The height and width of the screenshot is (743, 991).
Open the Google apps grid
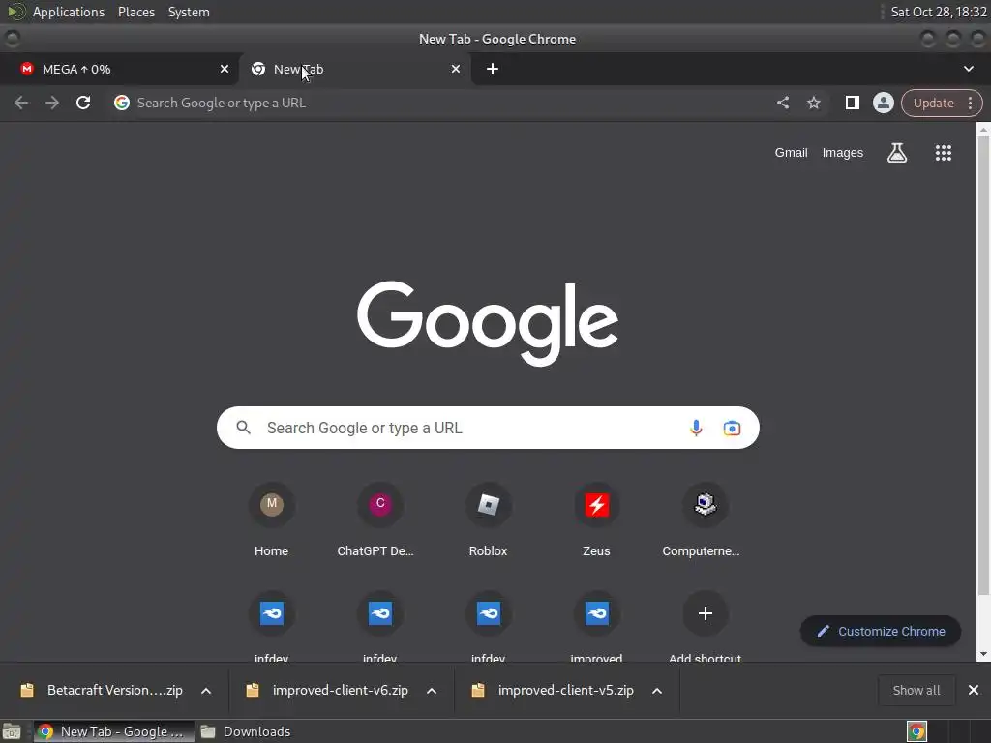[943, 152]
